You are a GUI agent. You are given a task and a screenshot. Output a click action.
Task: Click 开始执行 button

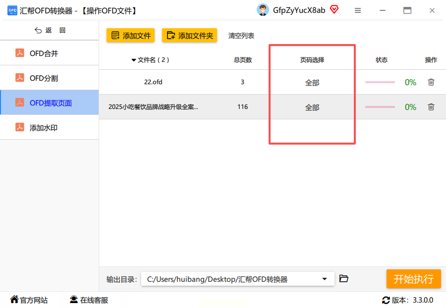414,279
